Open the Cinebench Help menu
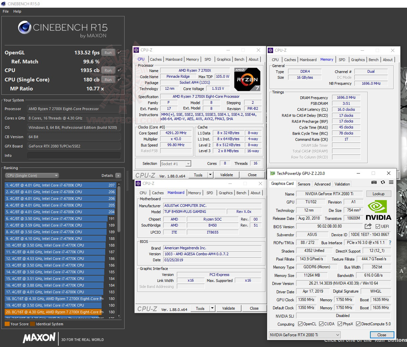The width and height of the screenshot is (407, 347). 17,11
